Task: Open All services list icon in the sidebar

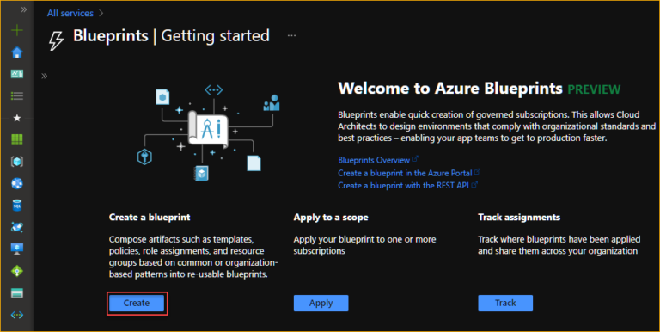Action: pyautogui.click(x=17, y=96)
